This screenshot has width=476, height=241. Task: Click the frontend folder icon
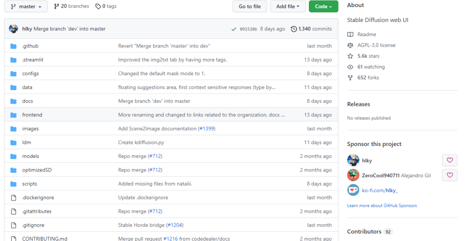pos(13,115)
